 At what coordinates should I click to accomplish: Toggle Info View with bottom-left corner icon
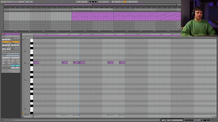pos(2,120)
